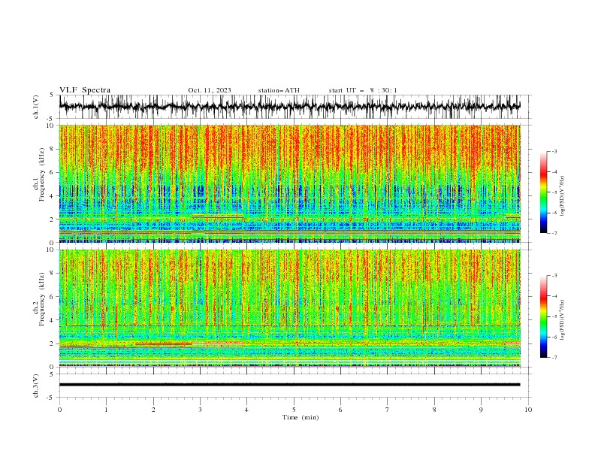
Task: Click ch.2 frequency axis "4" kHz label
Action: [x=53, y=320]
